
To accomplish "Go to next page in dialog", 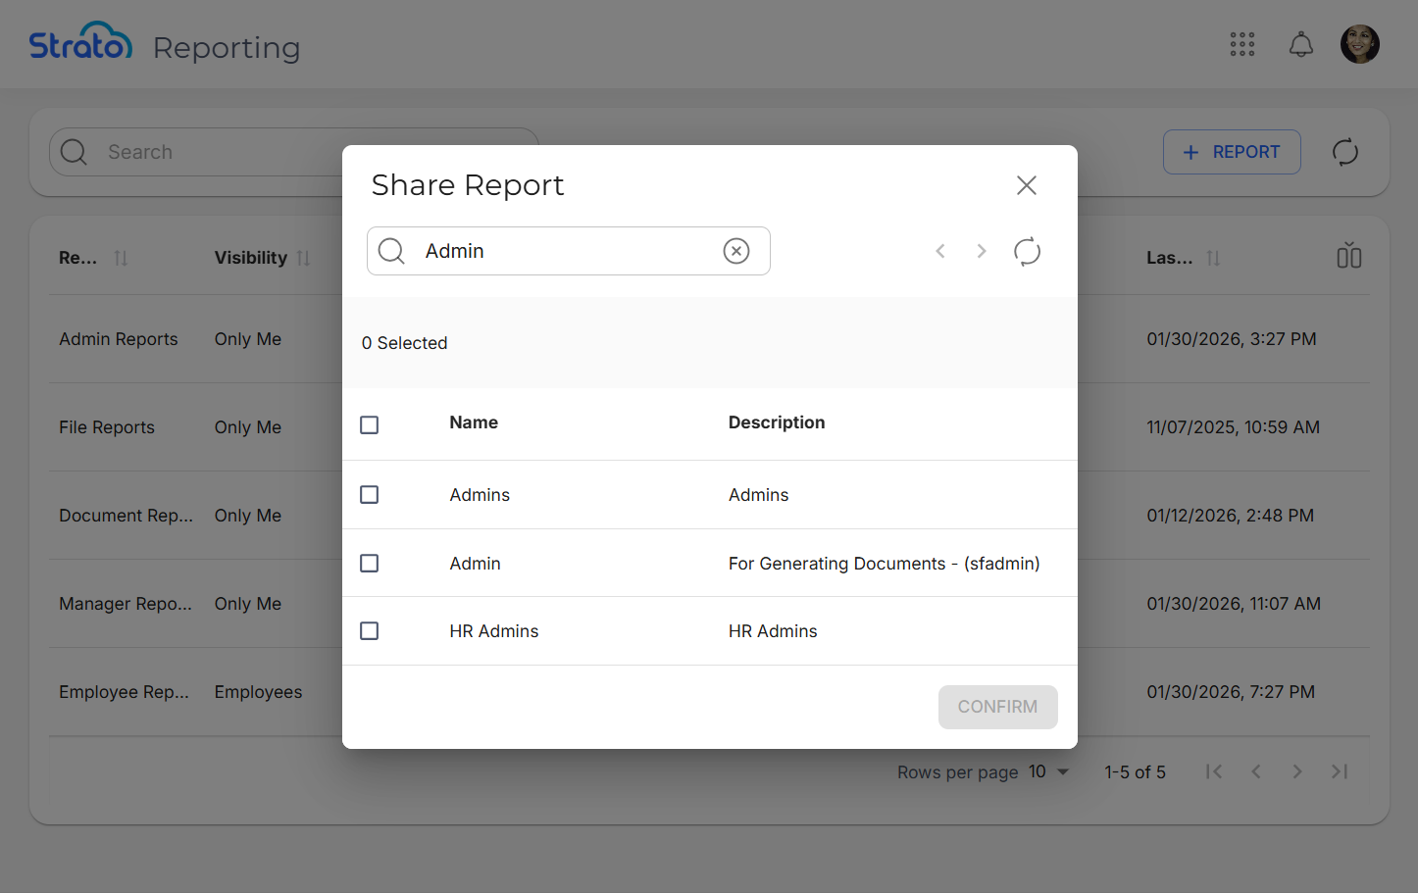I will 981,252.
